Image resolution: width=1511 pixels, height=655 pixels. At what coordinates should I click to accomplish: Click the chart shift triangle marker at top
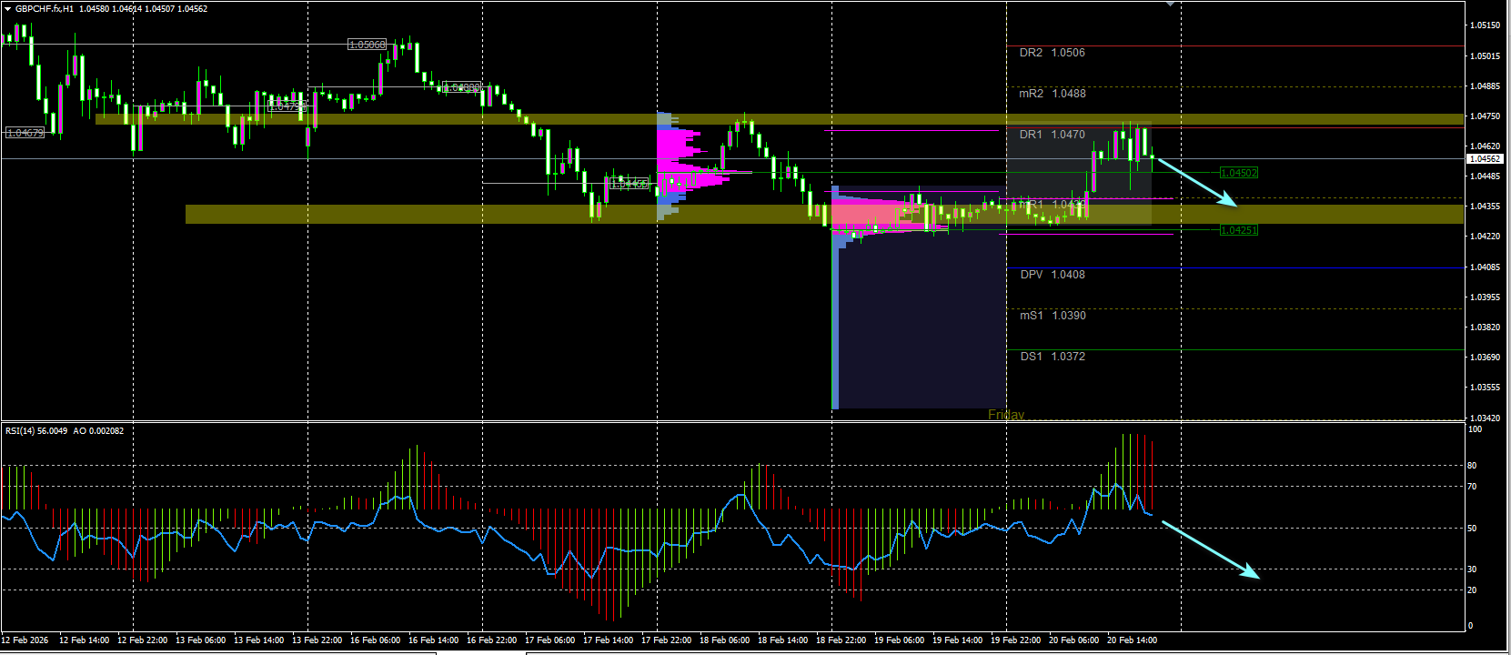tap(1171, 4)
